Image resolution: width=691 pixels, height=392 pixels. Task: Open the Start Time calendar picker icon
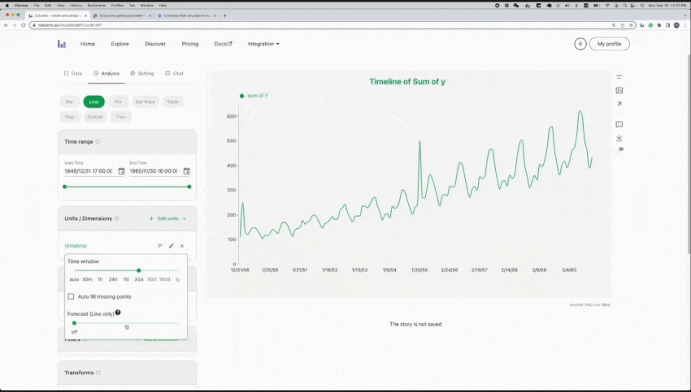pos(121,171)
